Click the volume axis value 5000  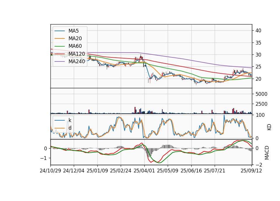(x=261, y=94)
